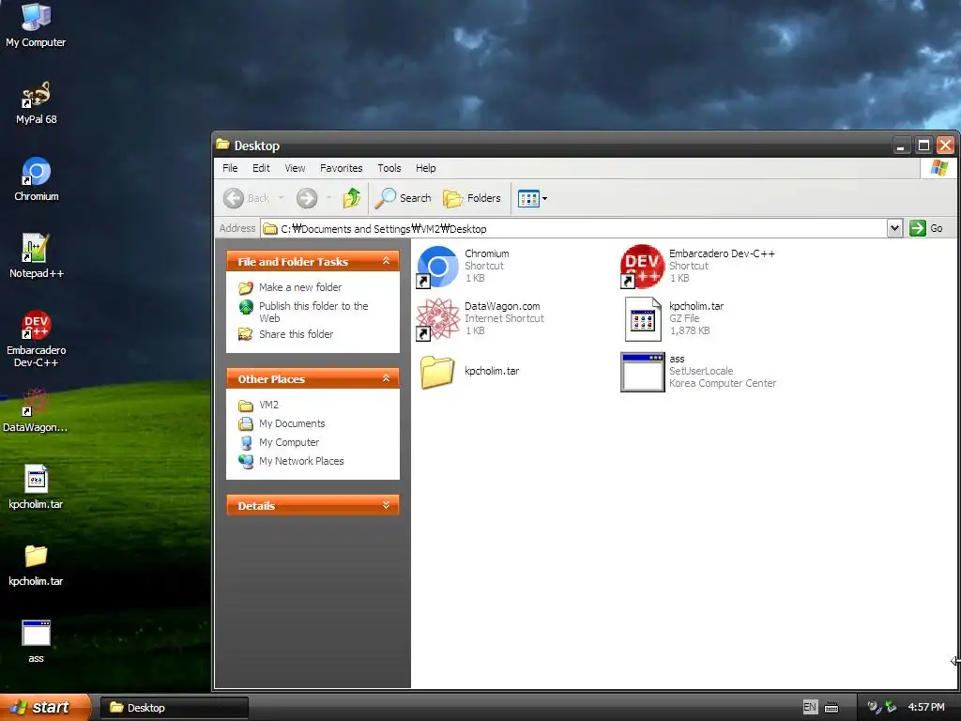This screenshot has height=721, width=961.
Task: Open My Network Places link
Action: click(291, 461)
